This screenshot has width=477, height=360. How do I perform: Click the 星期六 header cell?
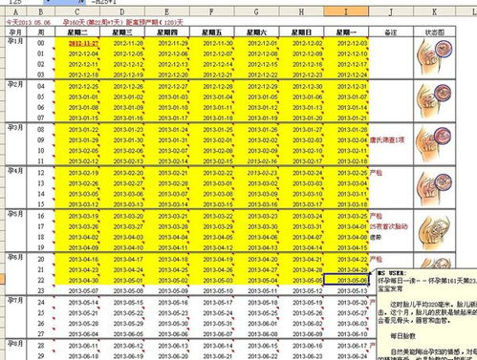pyautogui.click(x=256, y=32)
